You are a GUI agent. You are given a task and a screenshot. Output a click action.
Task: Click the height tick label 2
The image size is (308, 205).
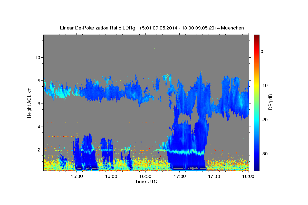pyautogui.click(x=39, y=150)
